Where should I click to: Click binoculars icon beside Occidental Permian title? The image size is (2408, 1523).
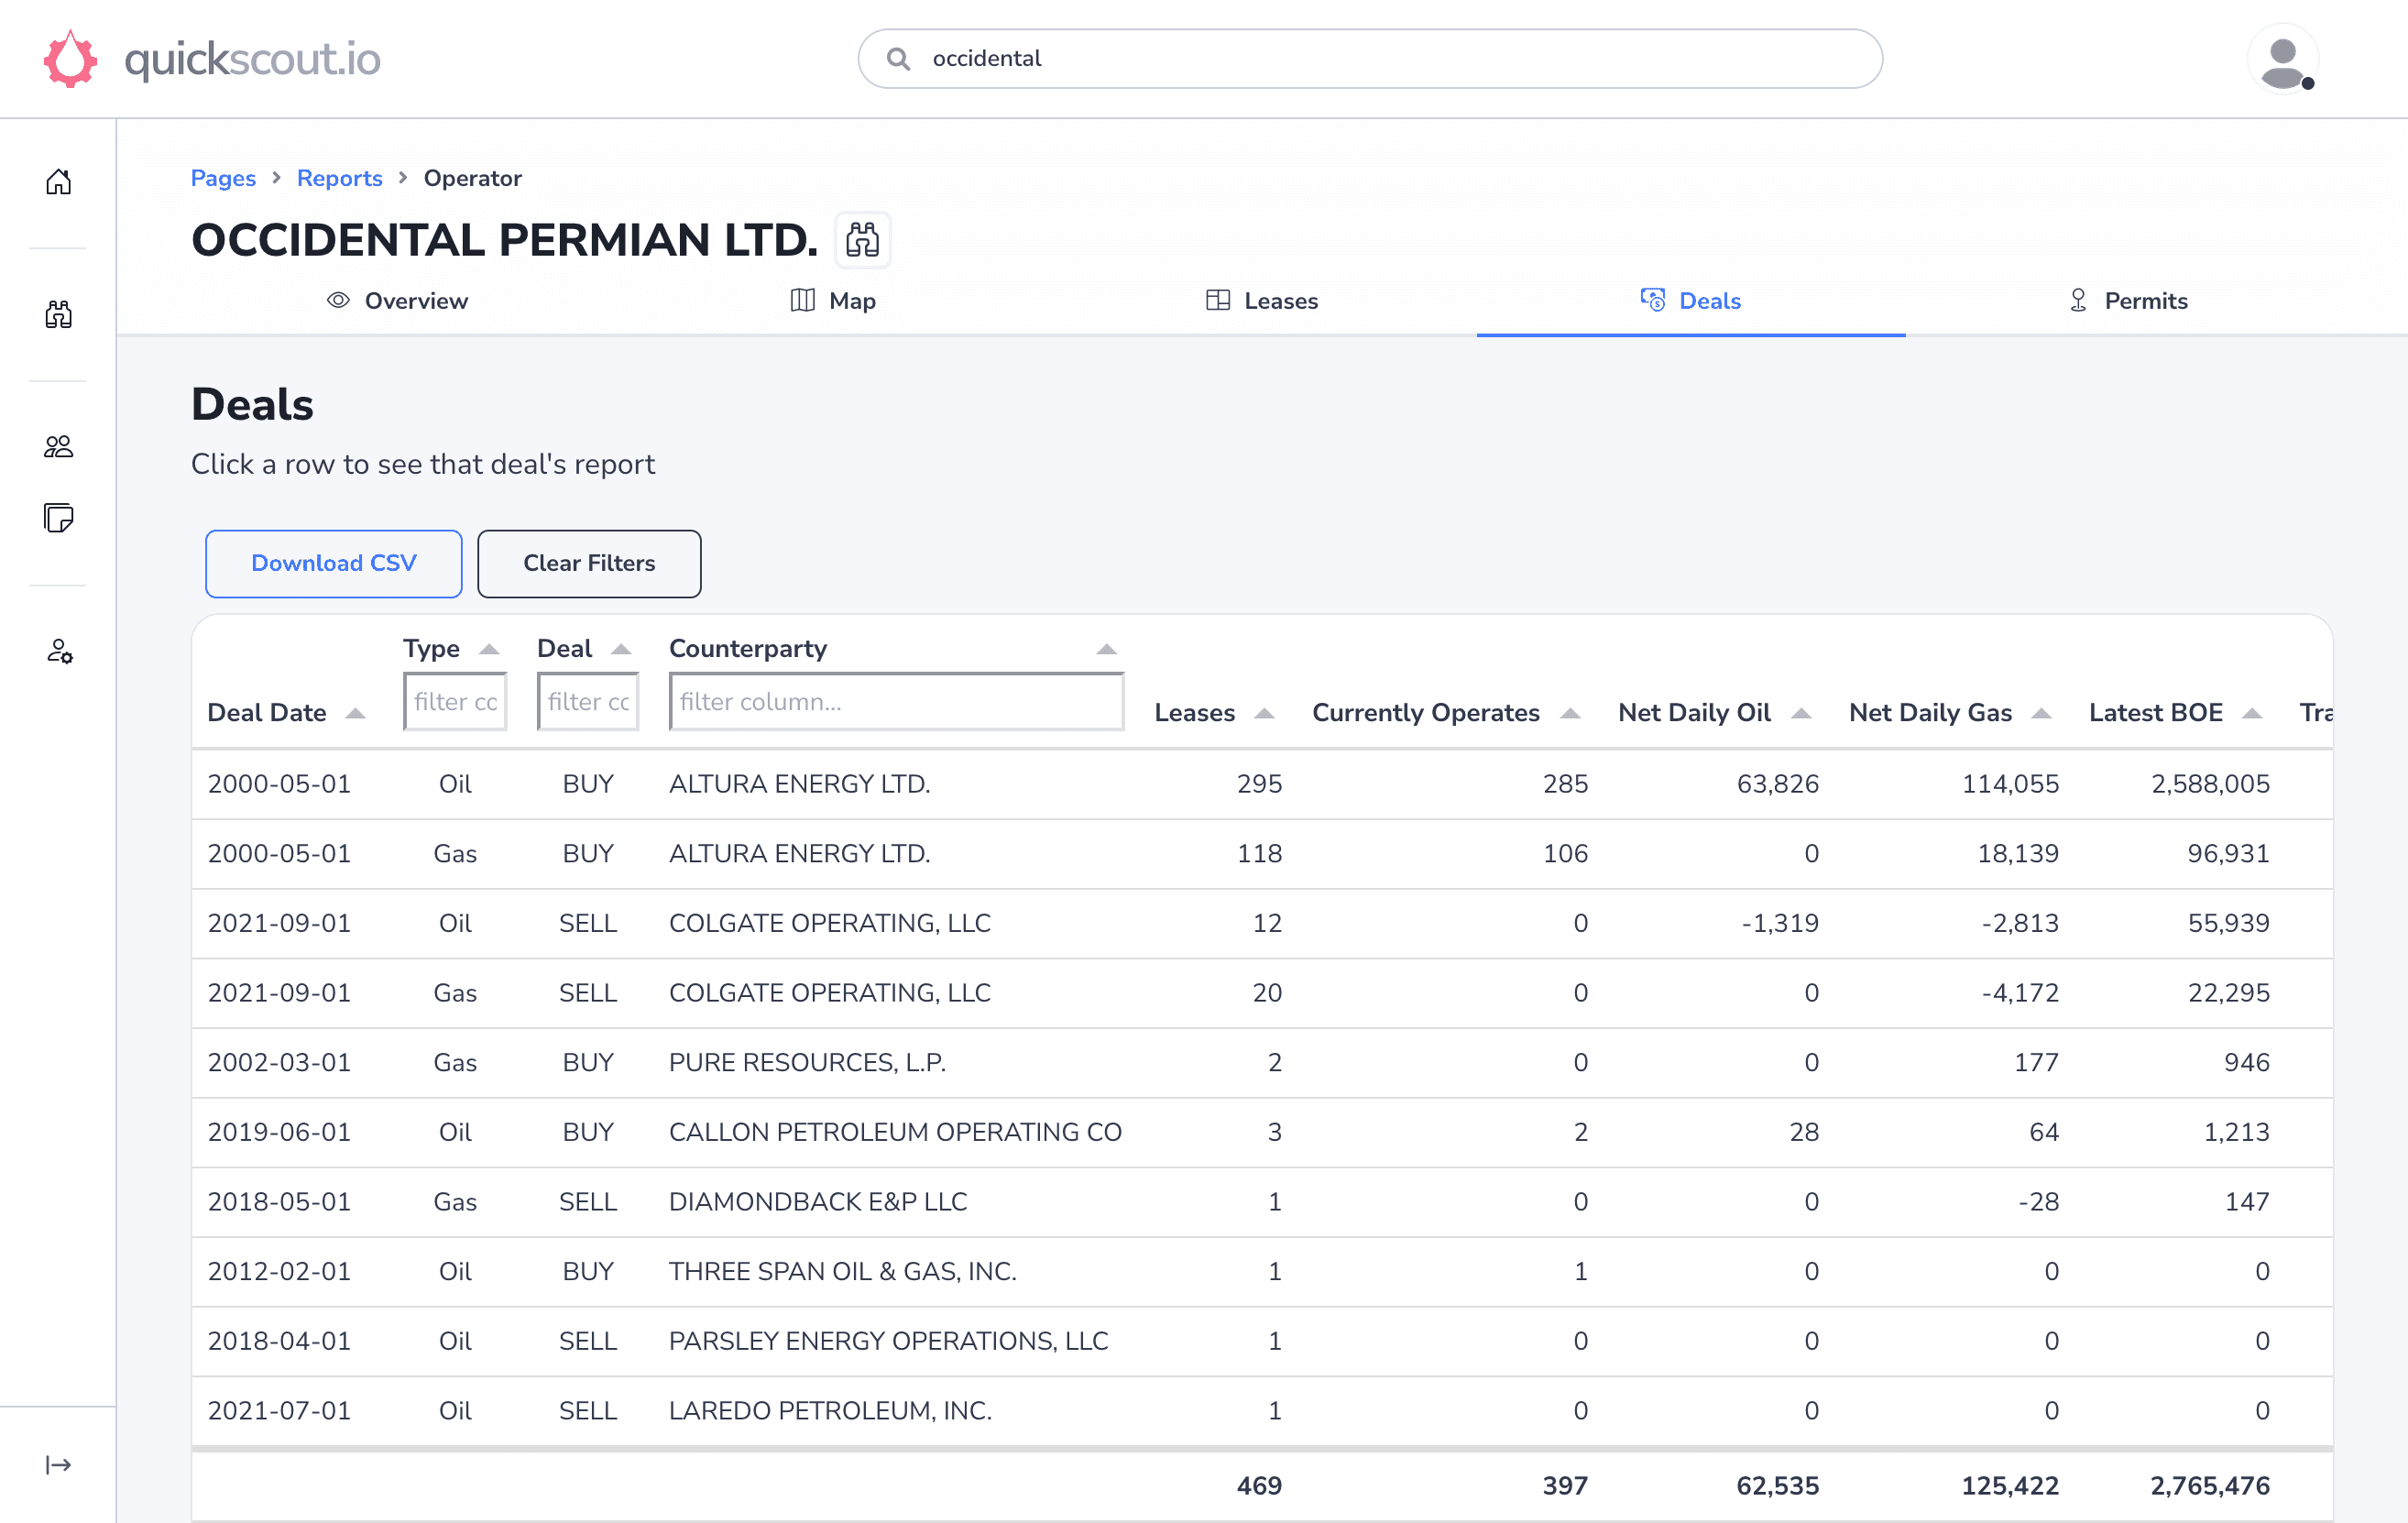(862, 240)
